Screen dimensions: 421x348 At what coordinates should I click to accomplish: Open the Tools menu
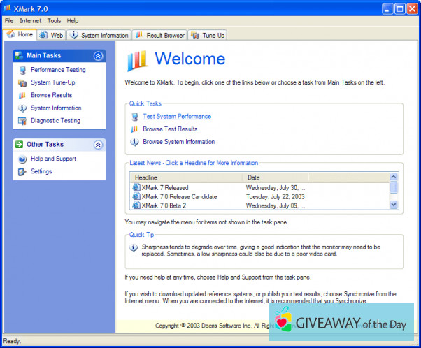point(54,21)
